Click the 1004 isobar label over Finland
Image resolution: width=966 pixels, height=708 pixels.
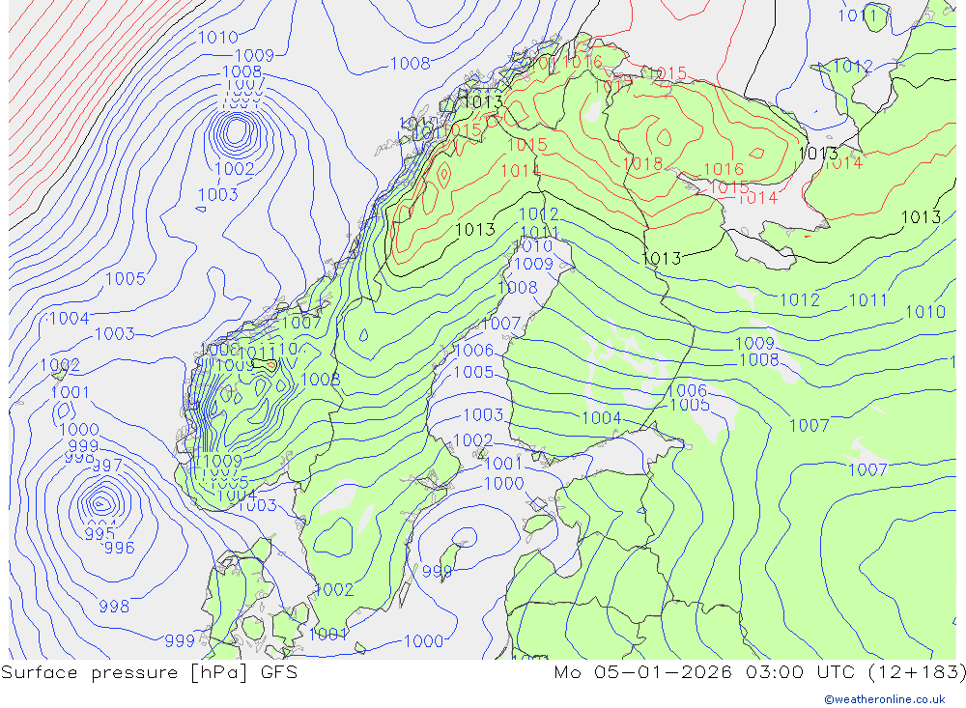(x=601, y=418)
